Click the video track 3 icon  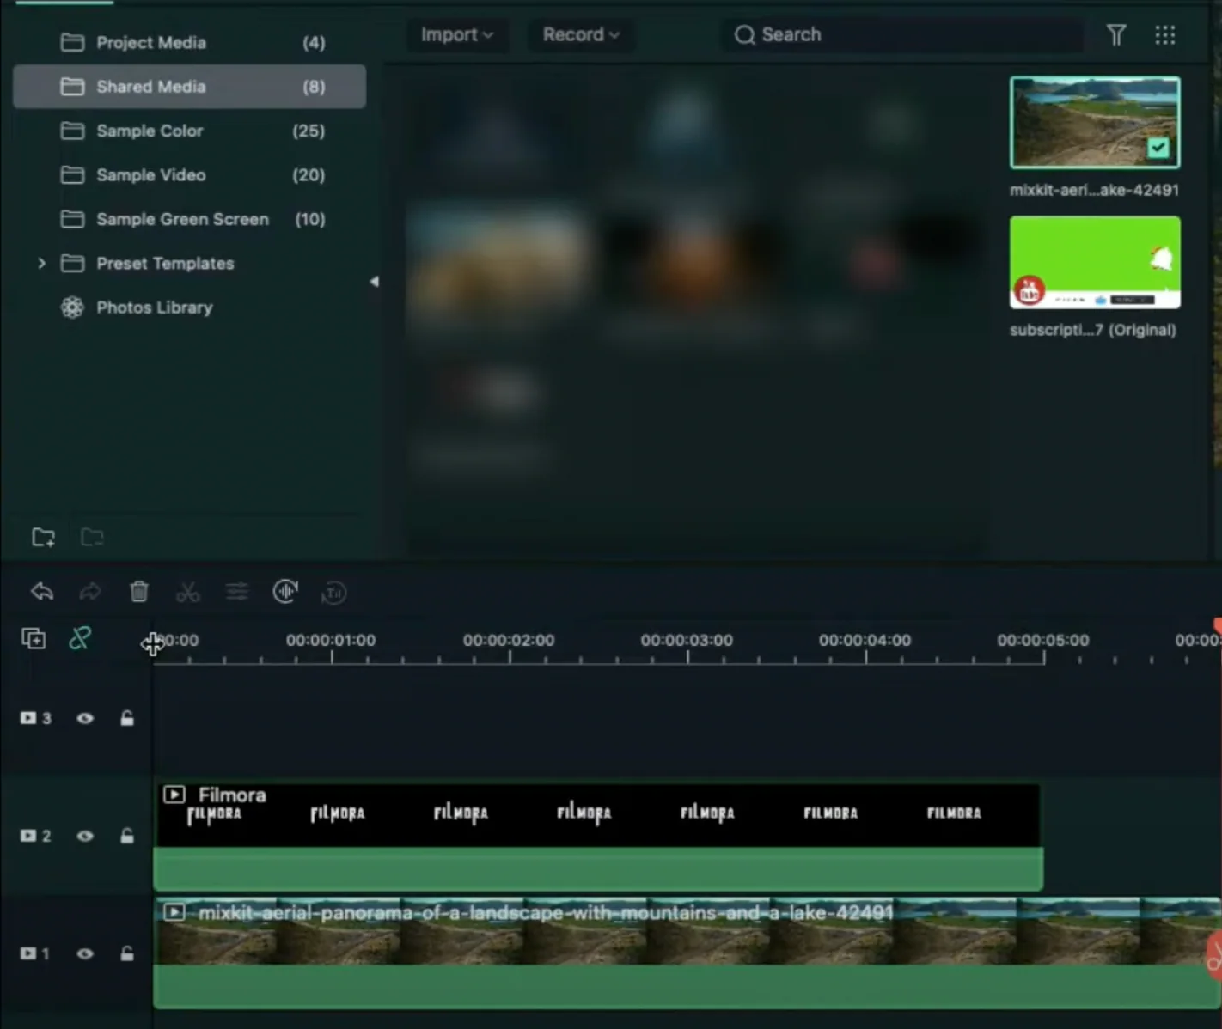(x=35, y=718)
